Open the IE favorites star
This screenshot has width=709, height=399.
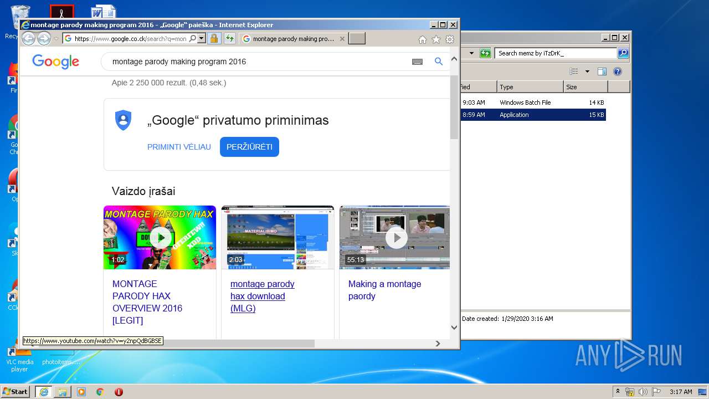pyautogui.click(x=436, y=39)
